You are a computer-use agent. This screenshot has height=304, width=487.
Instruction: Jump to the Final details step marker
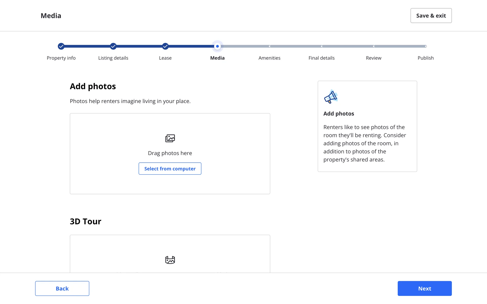tap(322, 46)
